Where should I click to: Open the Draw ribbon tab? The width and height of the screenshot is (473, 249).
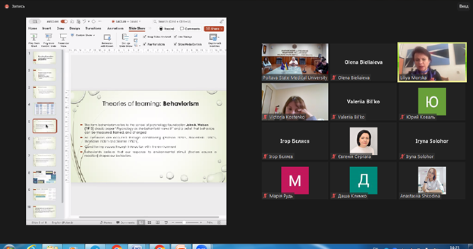tap(61, 28)
